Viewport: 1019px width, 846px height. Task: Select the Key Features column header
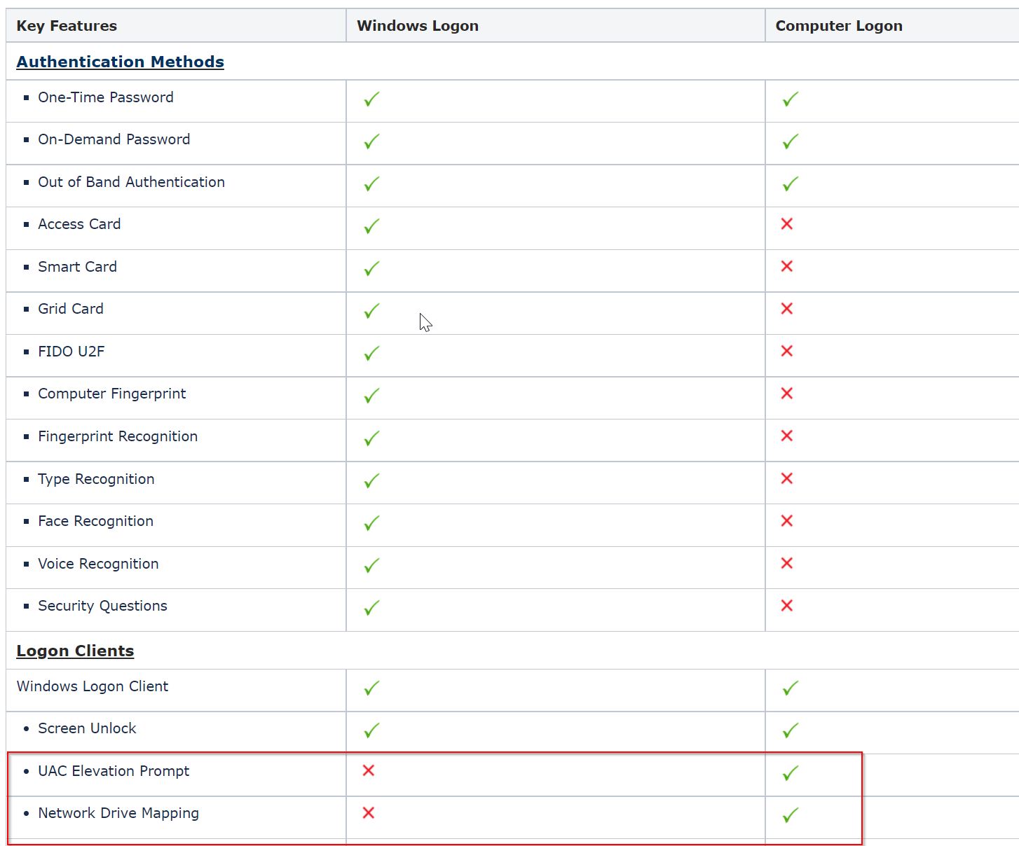click(67, 26)
